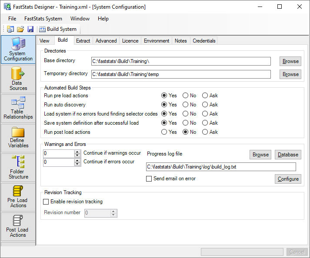Click the Cancel button in status bar
Image resolution: width=310 pixels, height=258 pixels.
[x=297, y=252]
